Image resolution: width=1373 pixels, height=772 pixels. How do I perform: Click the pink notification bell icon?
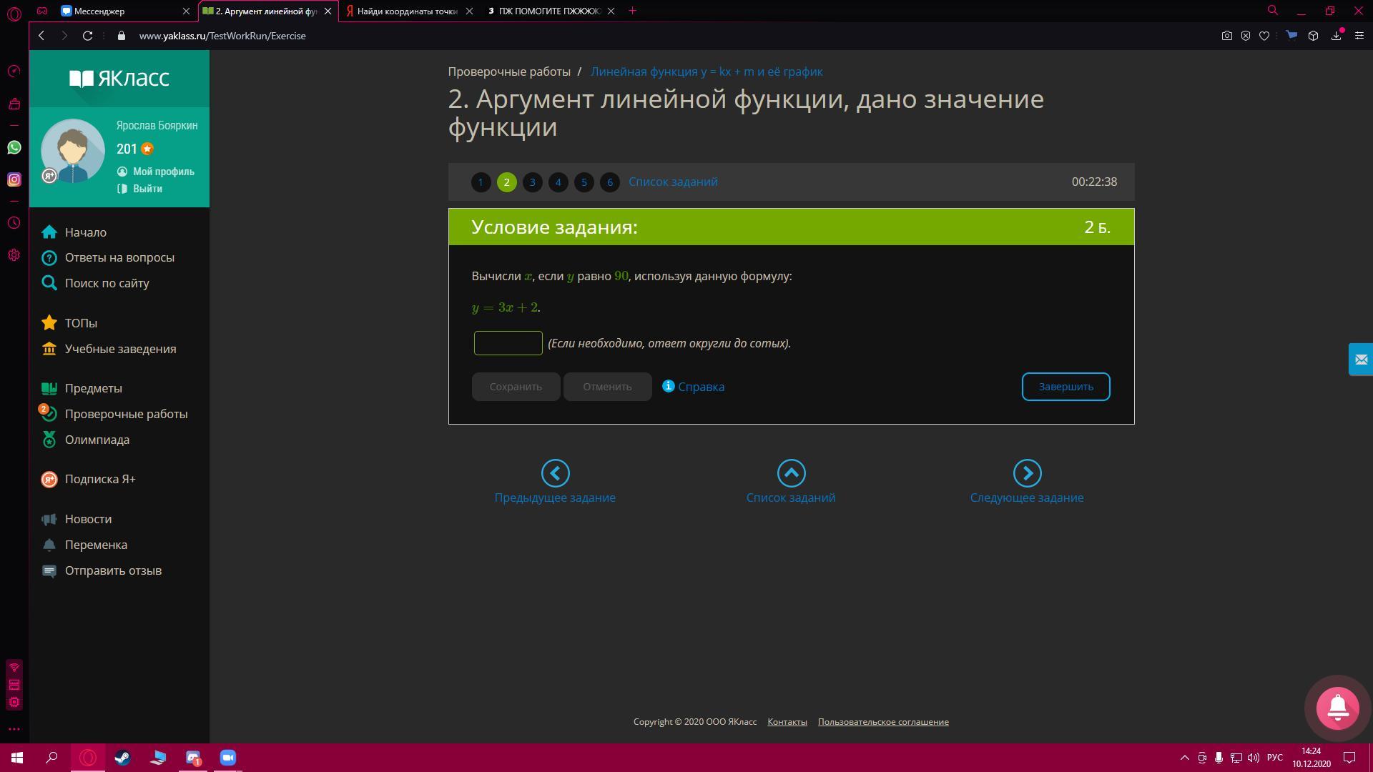click(x=1337, y=708)
